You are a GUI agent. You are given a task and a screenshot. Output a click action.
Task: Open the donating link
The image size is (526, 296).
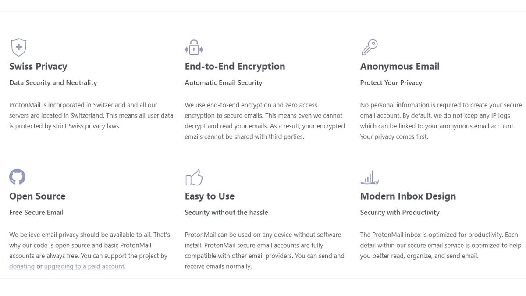21,266
